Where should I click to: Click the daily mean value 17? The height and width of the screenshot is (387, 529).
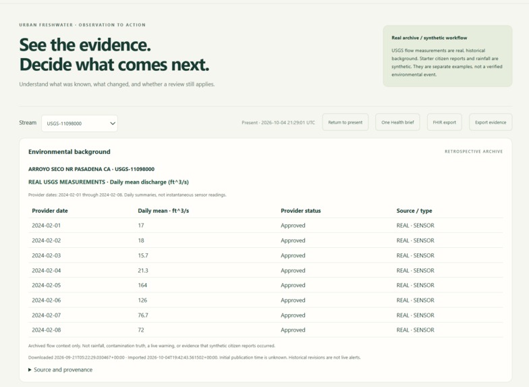pyautogui.click(x=140, y=226)
